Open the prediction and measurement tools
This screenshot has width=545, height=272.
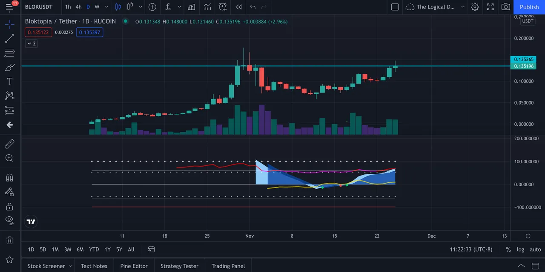9,110
